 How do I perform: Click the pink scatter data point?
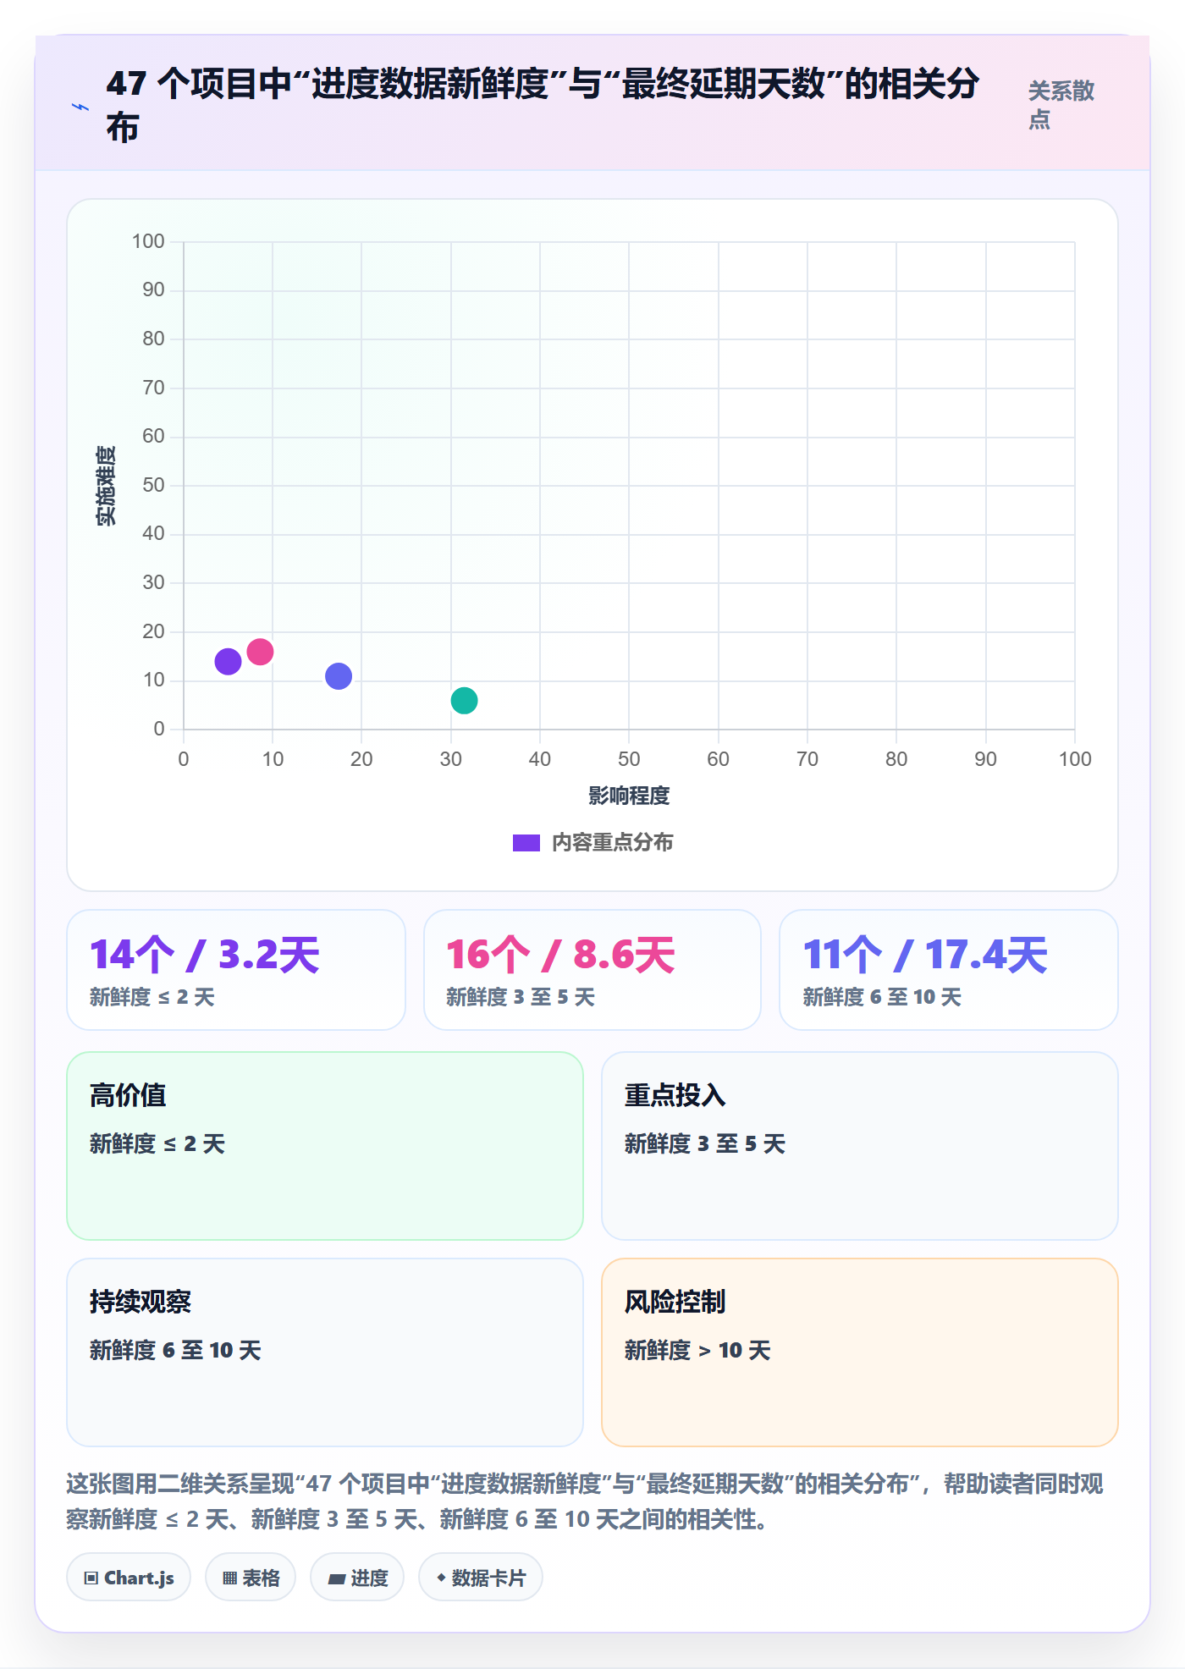[x=260, y=652]
